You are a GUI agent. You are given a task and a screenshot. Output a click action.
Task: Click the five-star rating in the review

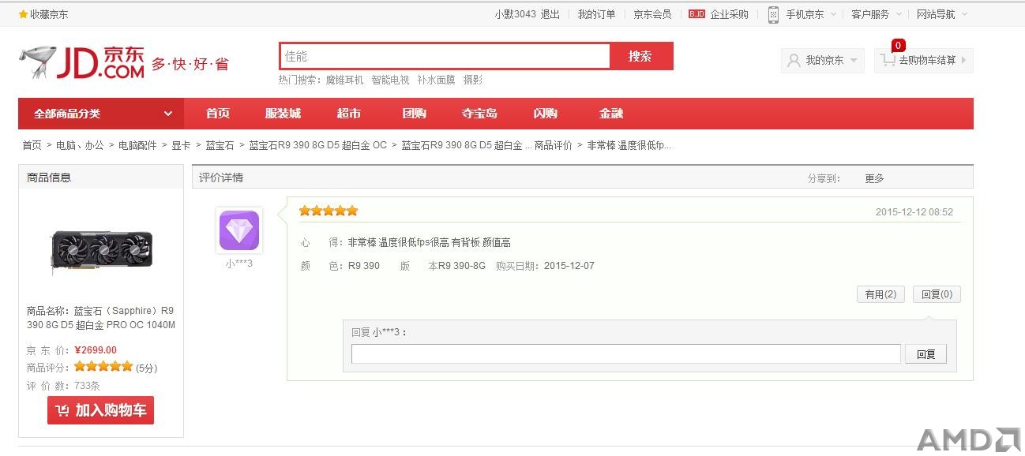pyautogui.click(x=329, y=211)
